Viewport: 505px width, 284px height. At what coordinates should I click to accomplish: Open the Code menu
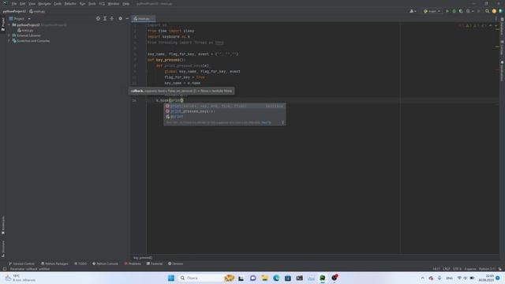pyautogui.click(x=58, y=4)
